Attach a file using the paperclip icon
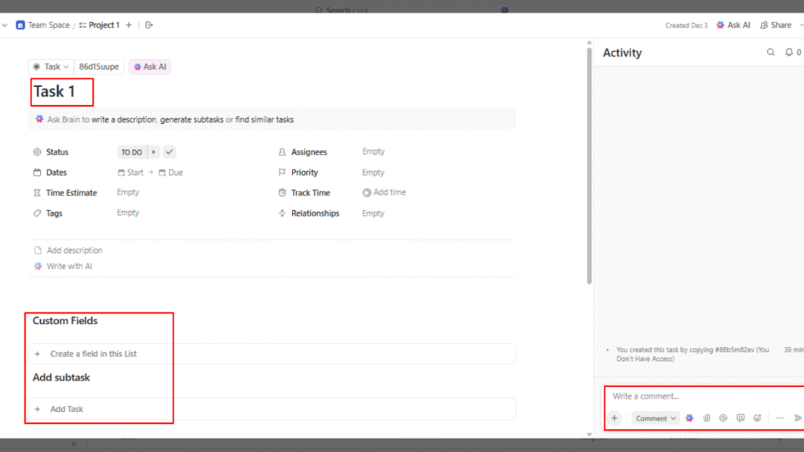 pyautogui.click(x=707, y=418)
